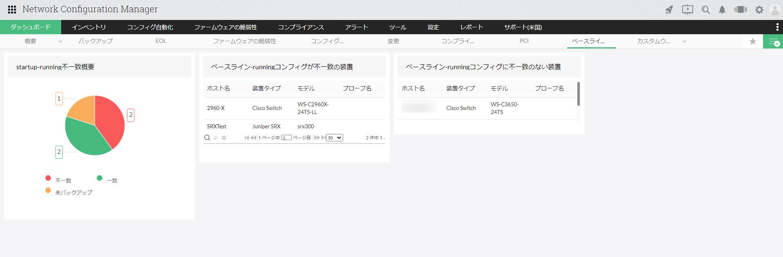The image size is (783, 257).
Task: Click the page number input field
Action: coord(286,138)
